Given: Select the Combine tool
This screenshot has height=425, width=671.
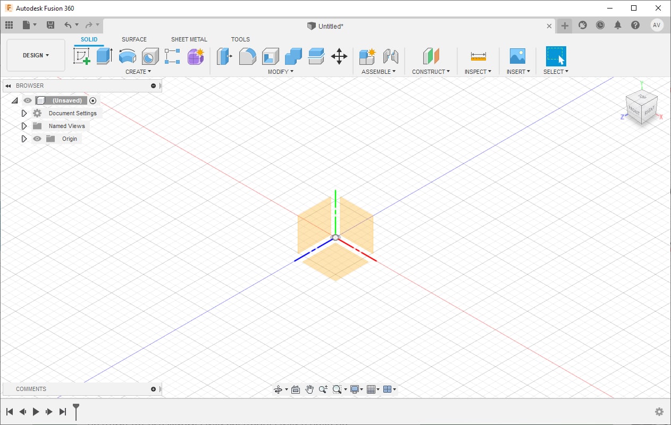Looking at the screenshot, I should tap(293, 56).
